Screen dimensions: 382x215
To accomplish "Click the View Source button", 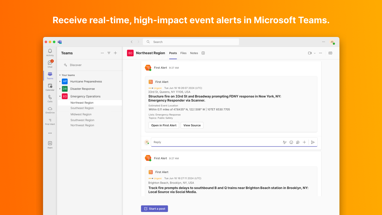I will (x=192, y=125).
